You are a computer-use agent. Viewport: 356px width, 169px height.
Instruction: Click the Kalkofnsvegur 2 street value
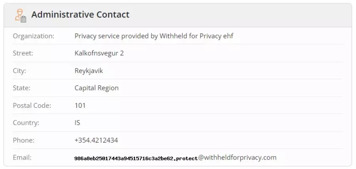99,53
